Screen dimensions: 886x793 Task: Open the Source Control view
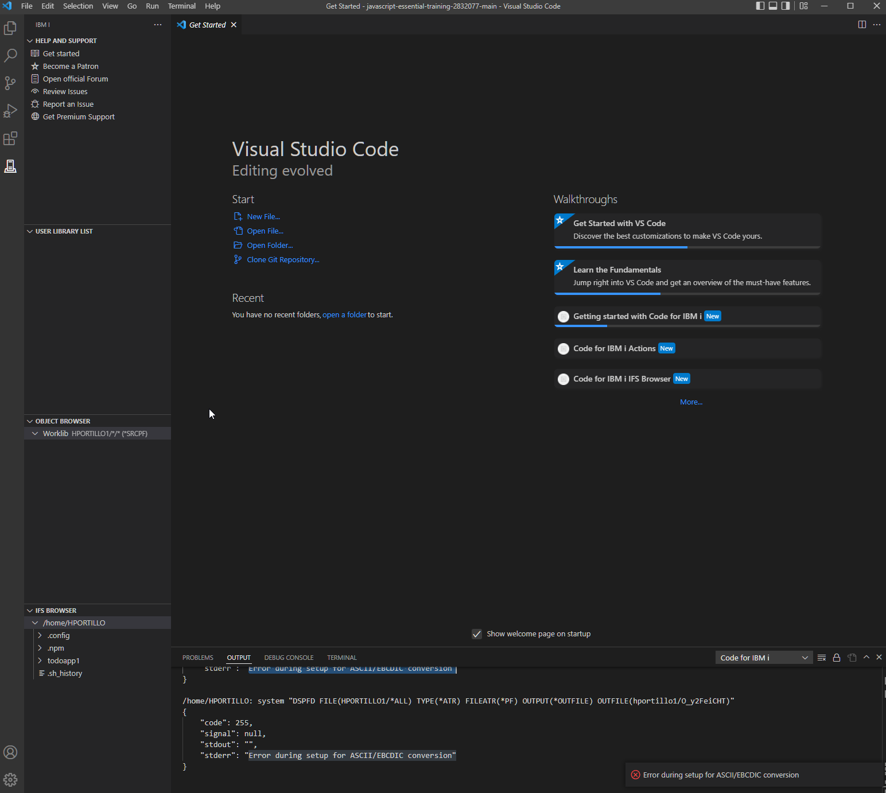10,83
